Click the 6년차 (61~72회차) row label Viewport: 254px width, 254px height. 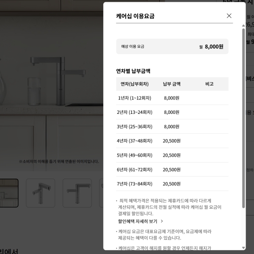[x=135, y=170]
